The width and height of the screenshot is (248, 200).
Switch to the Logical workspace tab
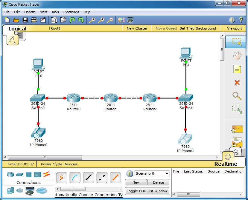17,29
